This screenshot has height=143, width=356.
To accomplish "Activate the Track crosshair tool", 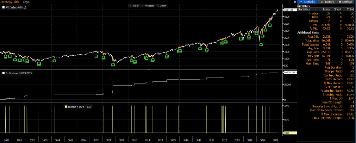I will coord(134,5).
